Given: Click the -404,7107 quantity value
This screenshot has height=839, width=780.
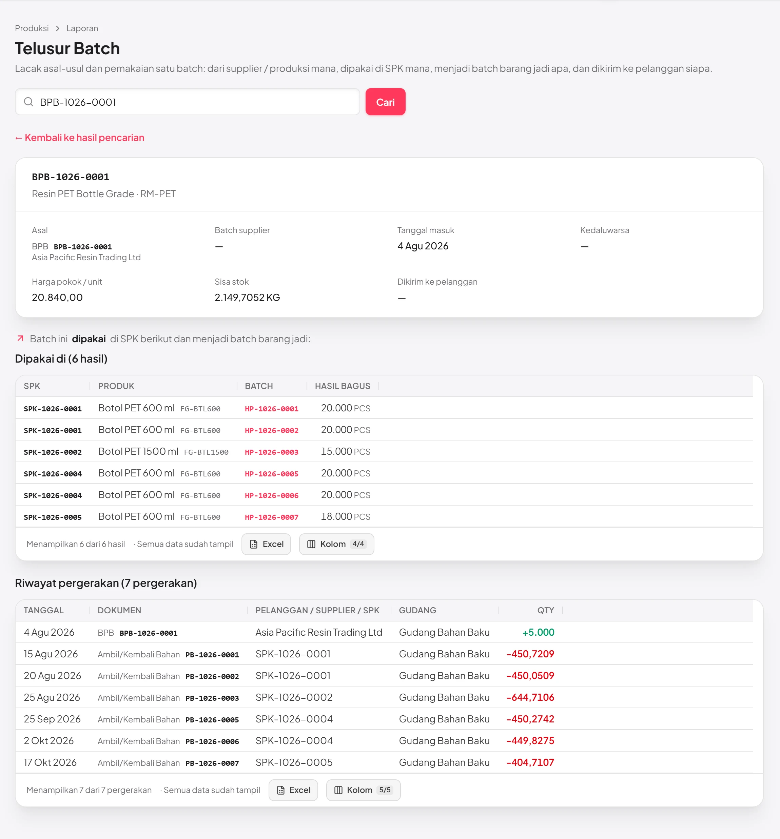Looking at the screenshot, I should (530, 762).
